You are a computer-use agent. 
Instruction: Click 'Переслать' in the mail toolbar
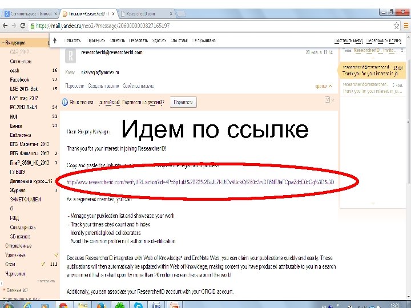(138, 40)
